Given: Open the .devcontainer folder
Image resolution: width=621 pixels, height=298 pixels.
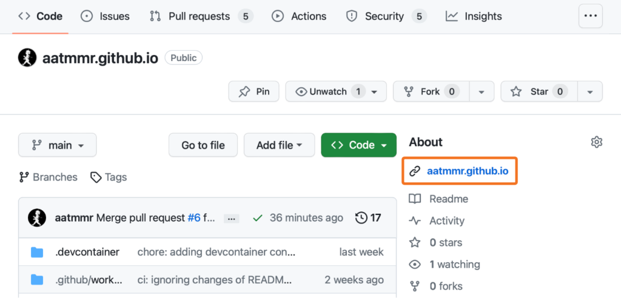Looking at the screenshot, I should pyautogui.click(x=87, y=252).
